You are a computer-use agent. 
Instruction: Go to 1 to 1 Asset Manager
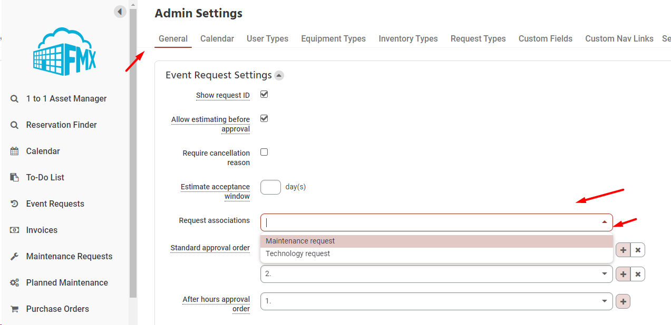point(66,98)
